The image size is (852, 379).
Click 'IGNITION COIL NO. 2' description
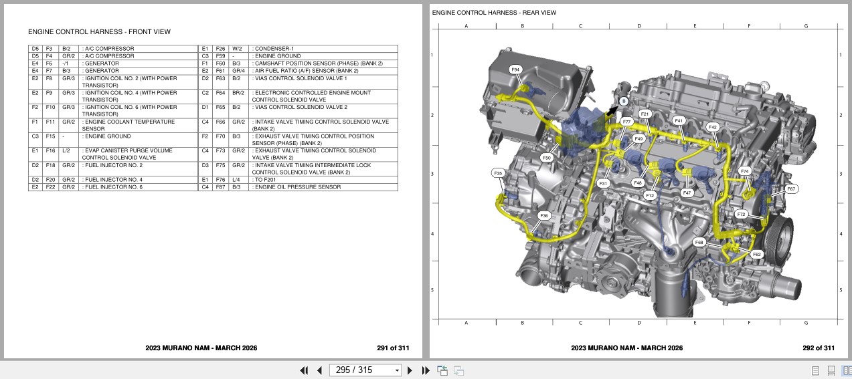coord(130,82)
